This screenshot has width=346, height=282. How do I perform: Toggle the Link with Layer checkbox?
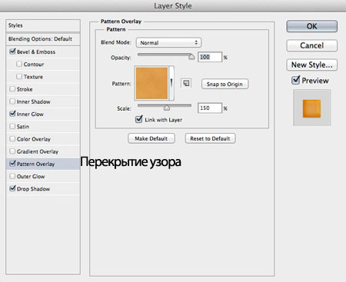point(138,119)
